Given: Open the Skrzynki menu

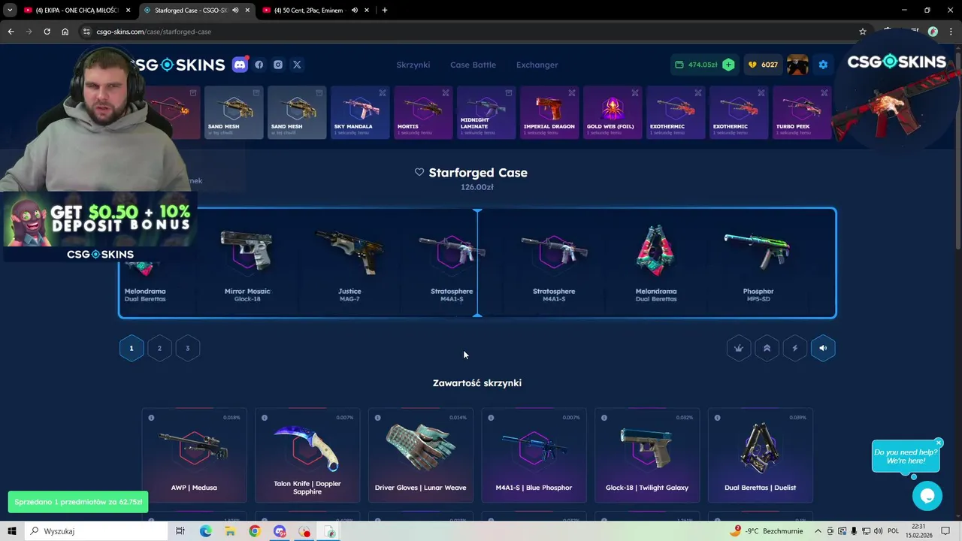Looking at the screenshot, I should (413, 65).
